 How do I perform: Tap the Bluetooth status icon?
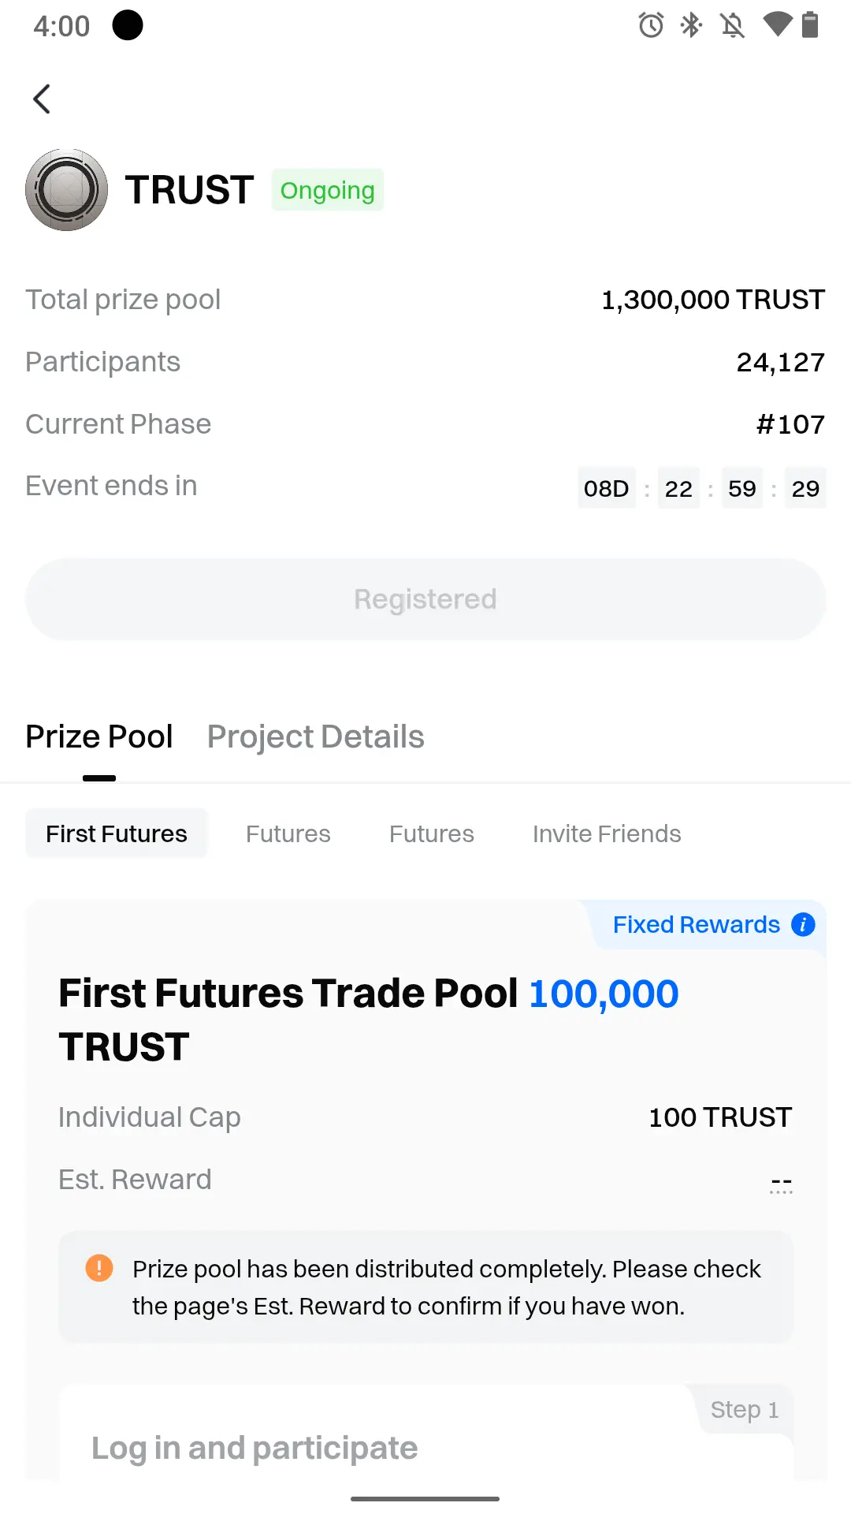(x=691, y=25)
